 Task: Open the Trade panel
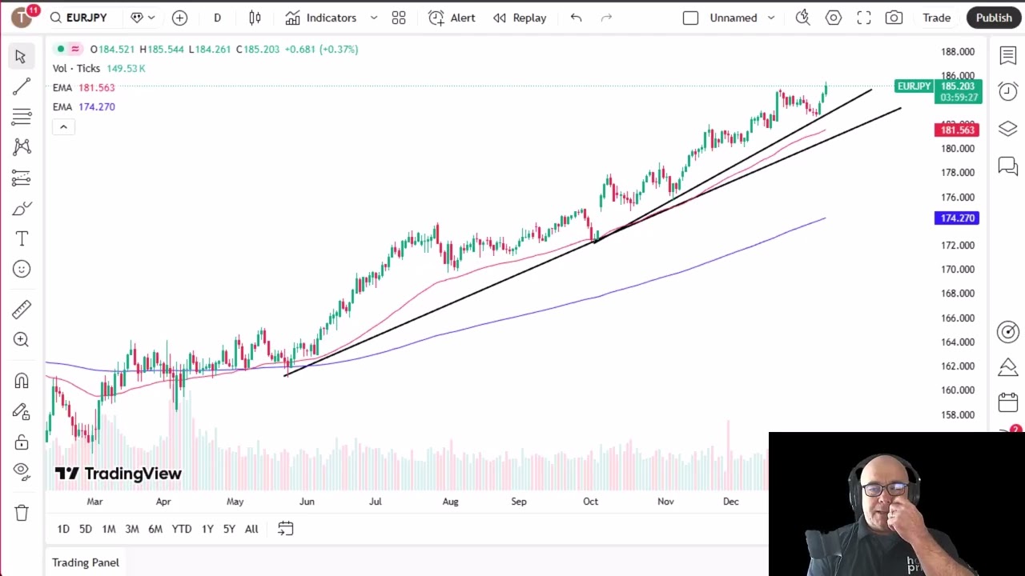pos(936,18)
